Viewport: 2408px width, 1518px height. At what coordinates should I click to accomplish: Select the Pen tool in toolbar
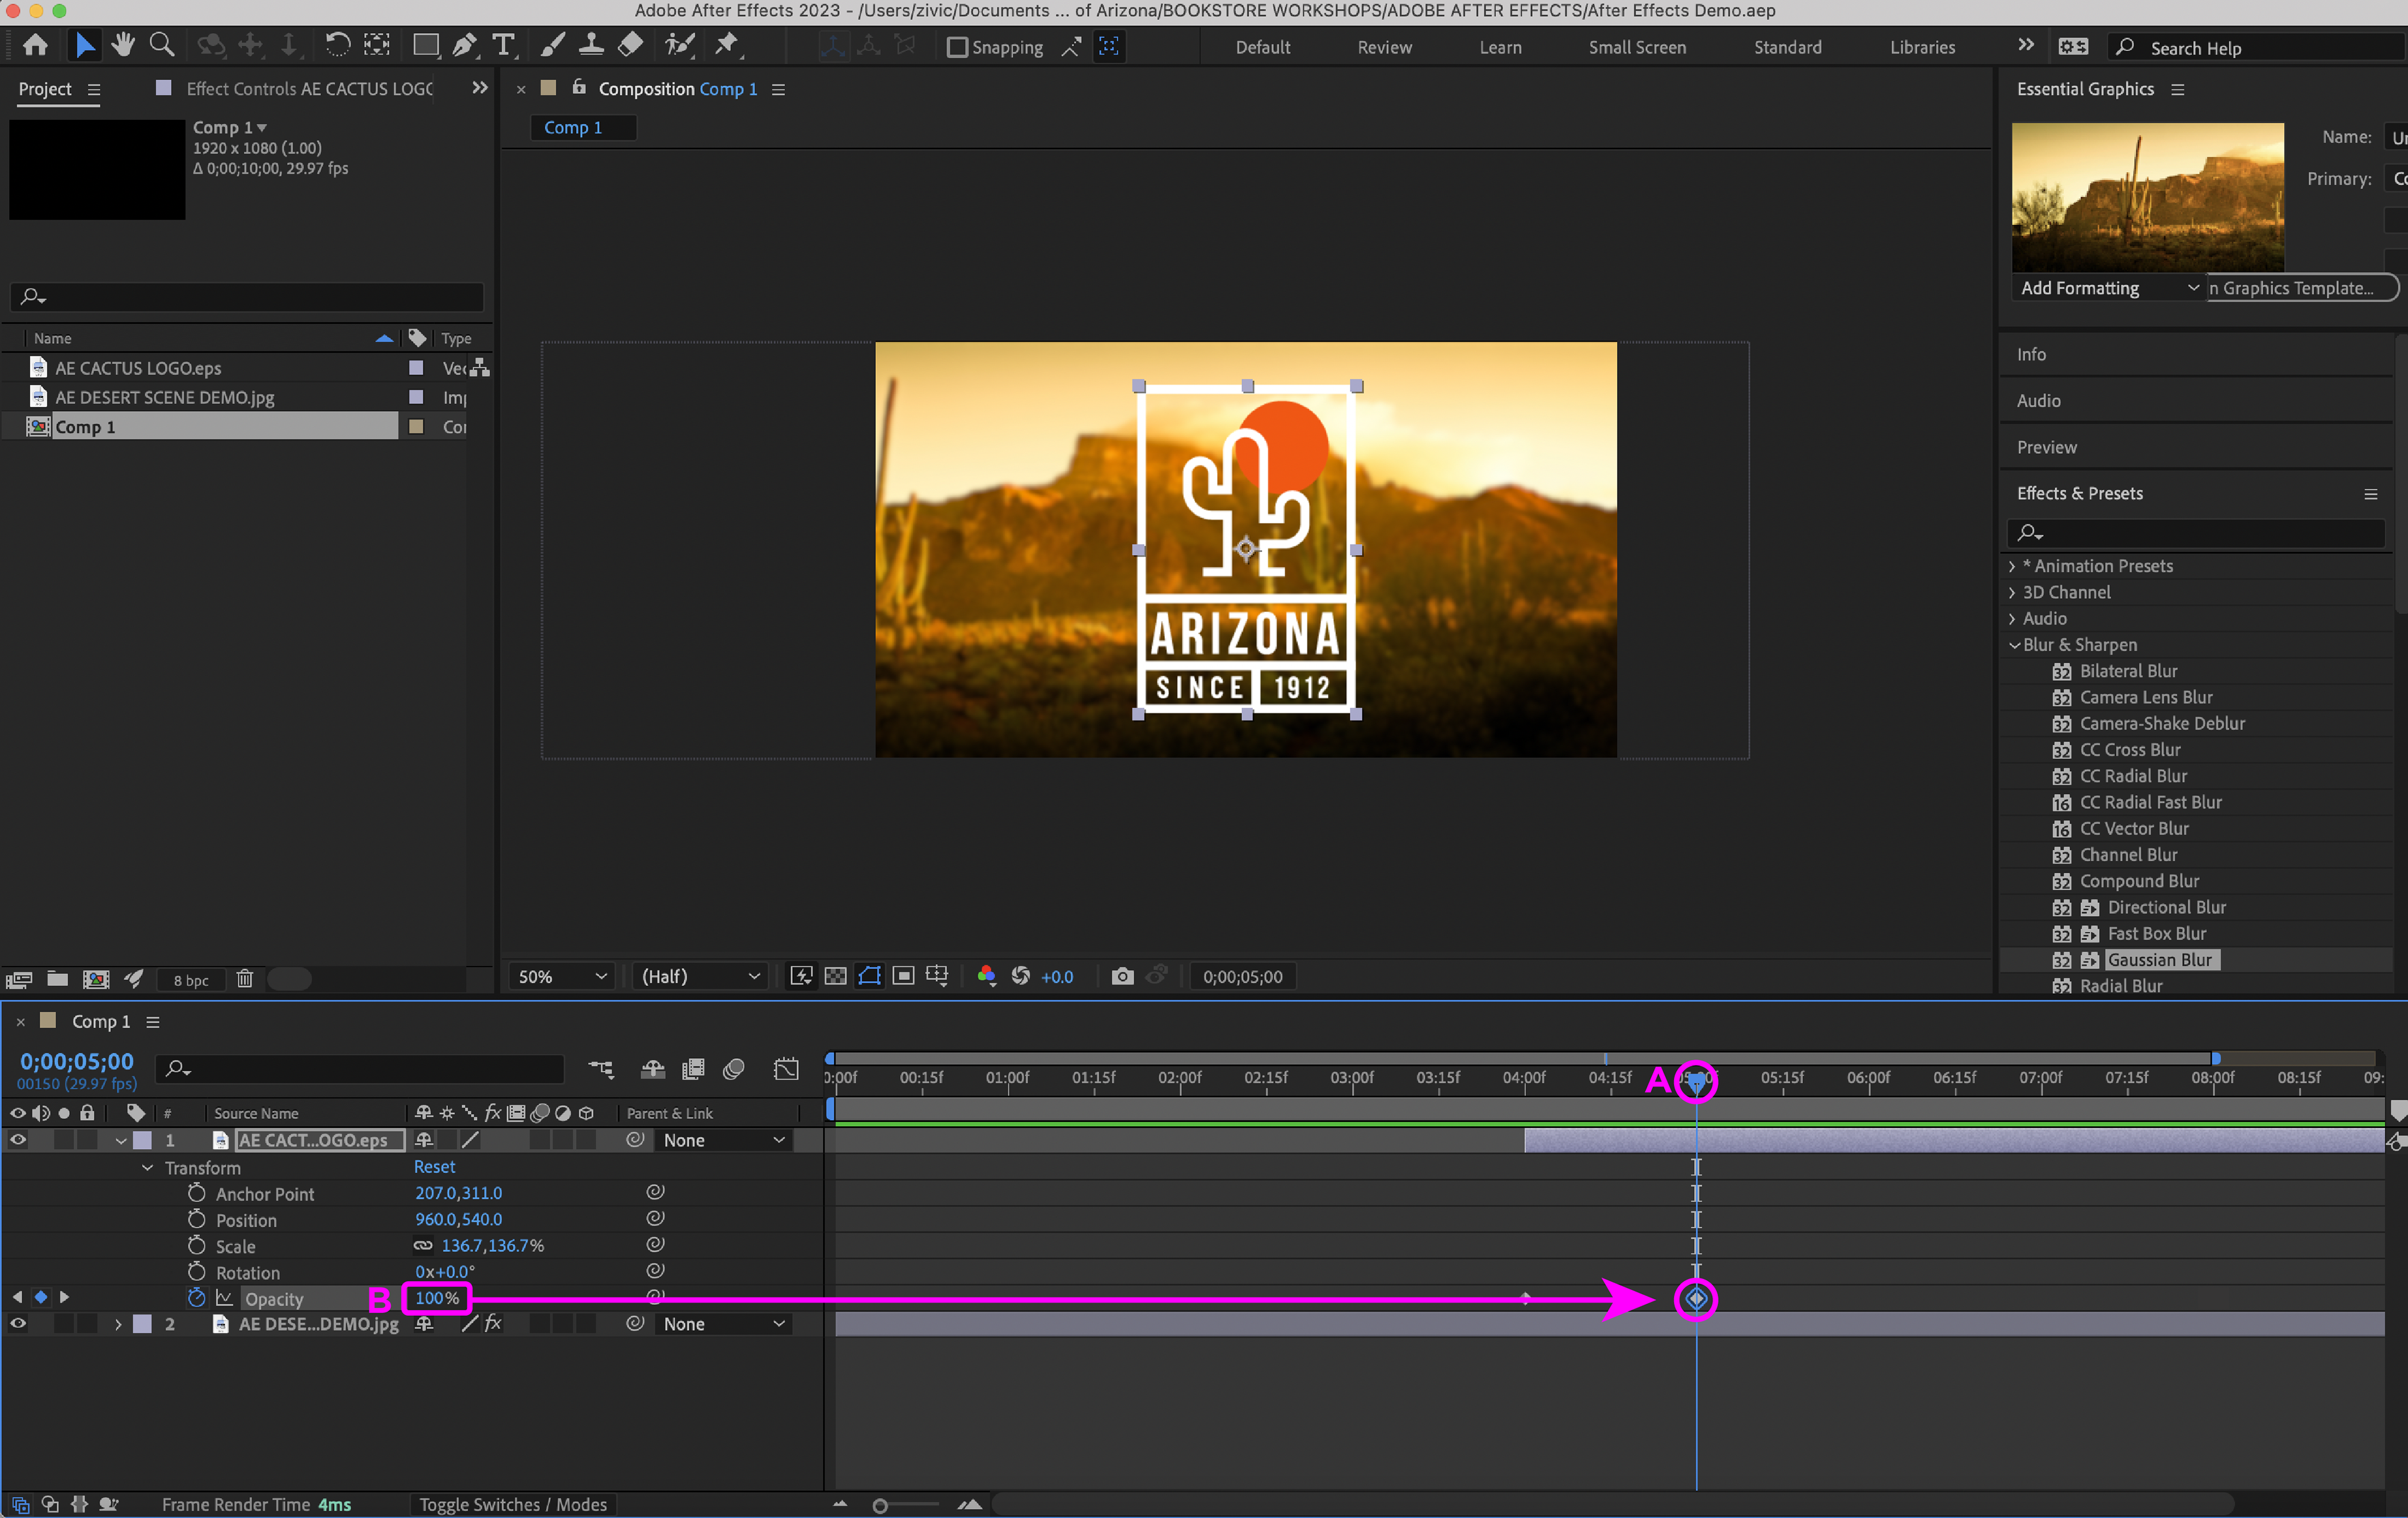click(x=464, y=45)
